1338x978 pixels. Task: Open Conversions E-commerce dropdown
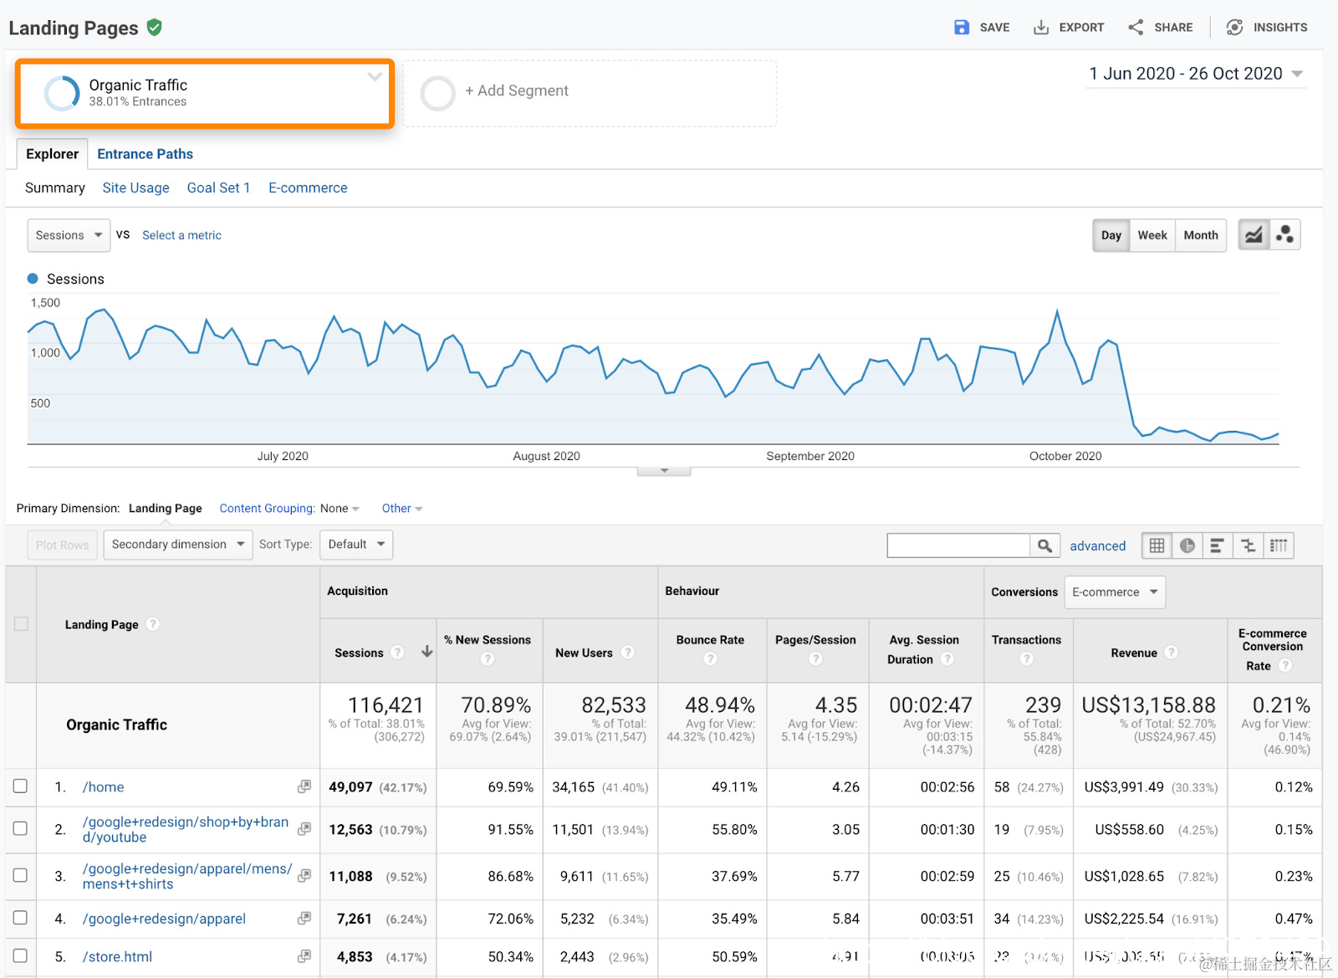click(x=1115, y=592)
